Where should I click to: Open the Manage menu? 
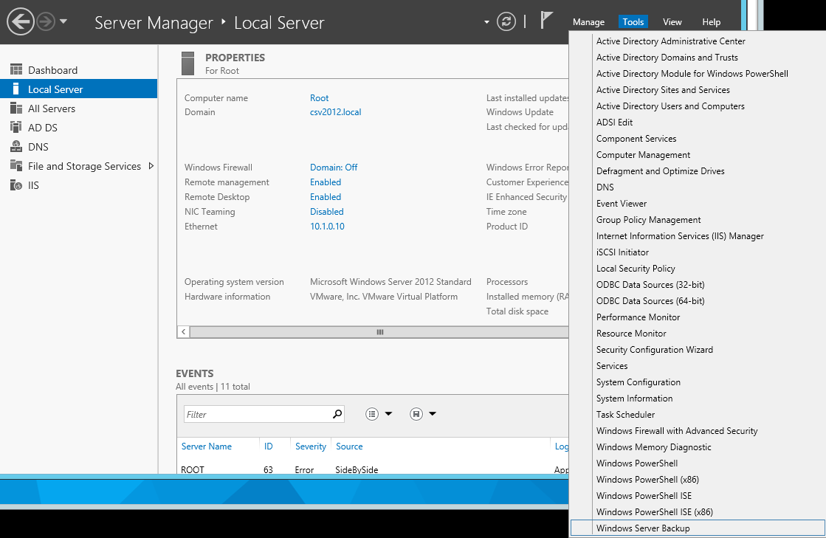tap(588, 22)
